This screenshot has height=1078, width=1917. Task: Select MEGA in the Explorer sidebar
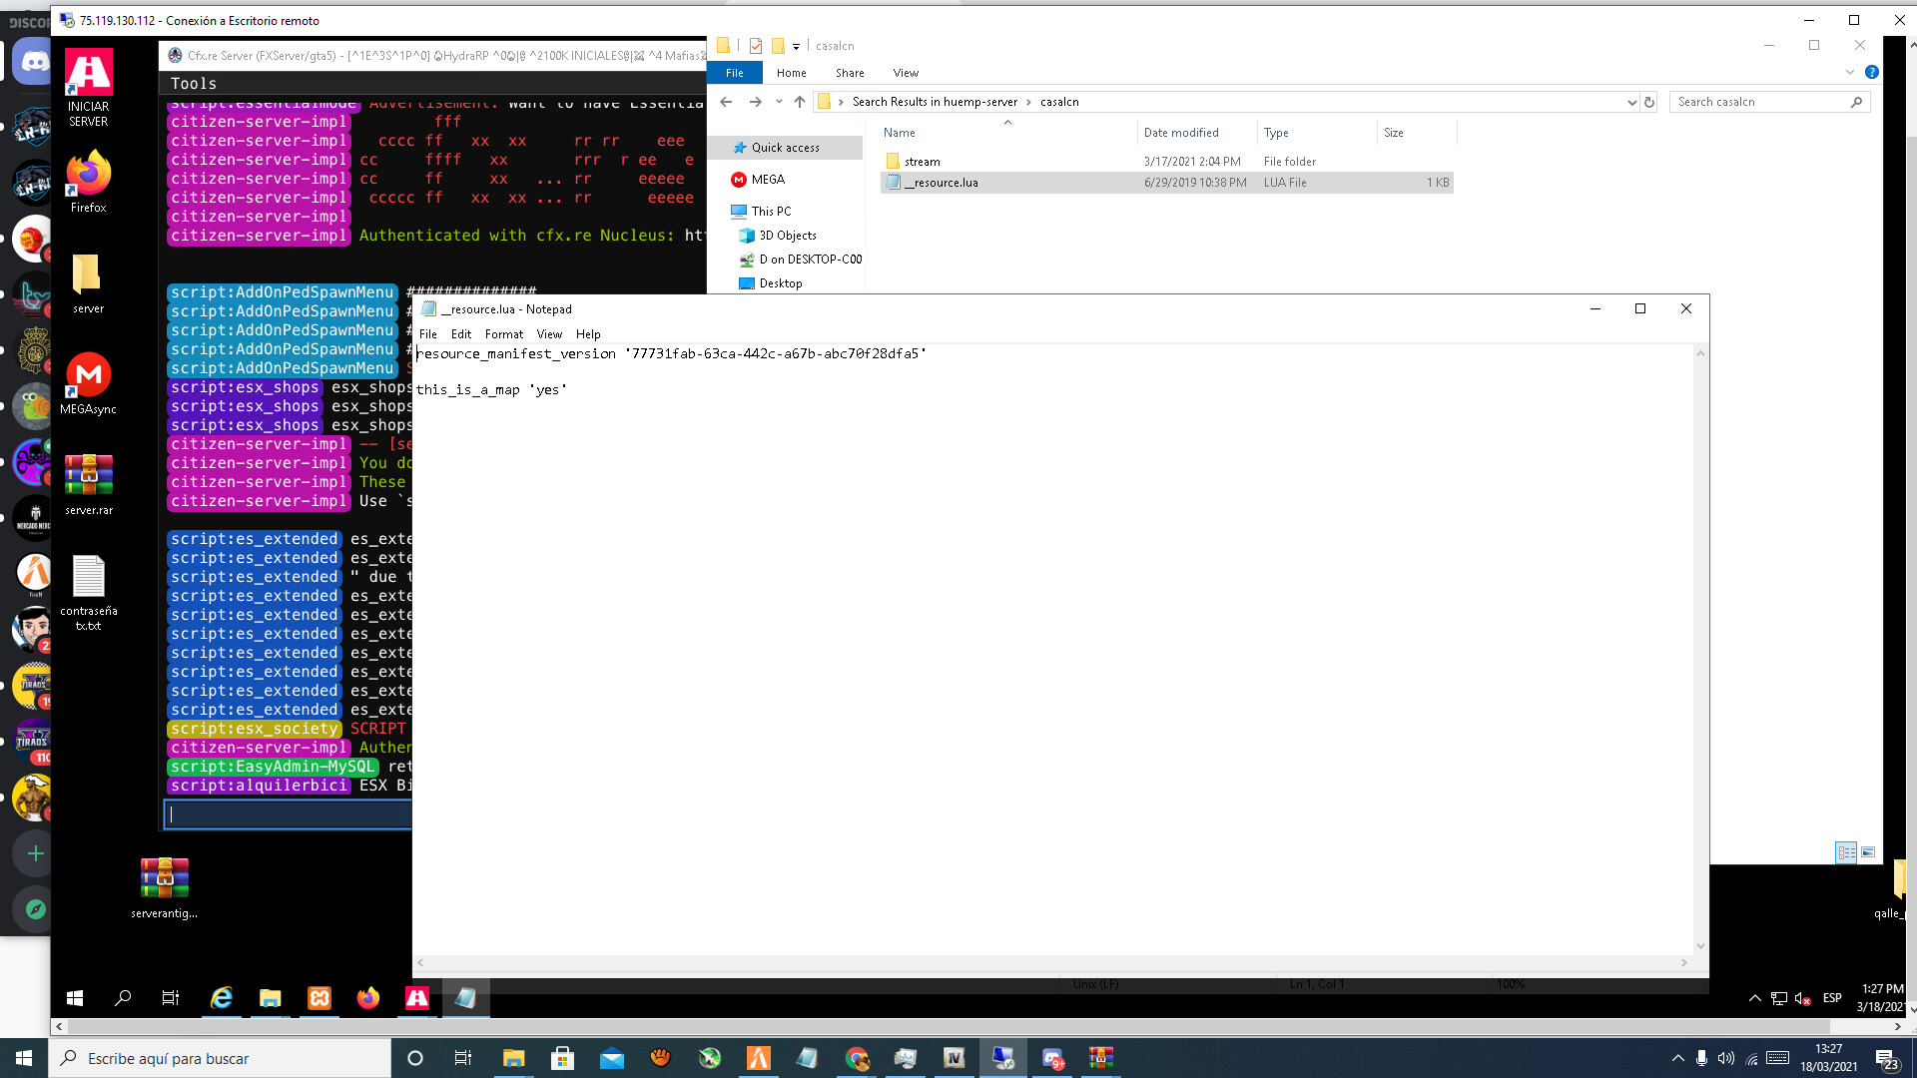[768, 180]
